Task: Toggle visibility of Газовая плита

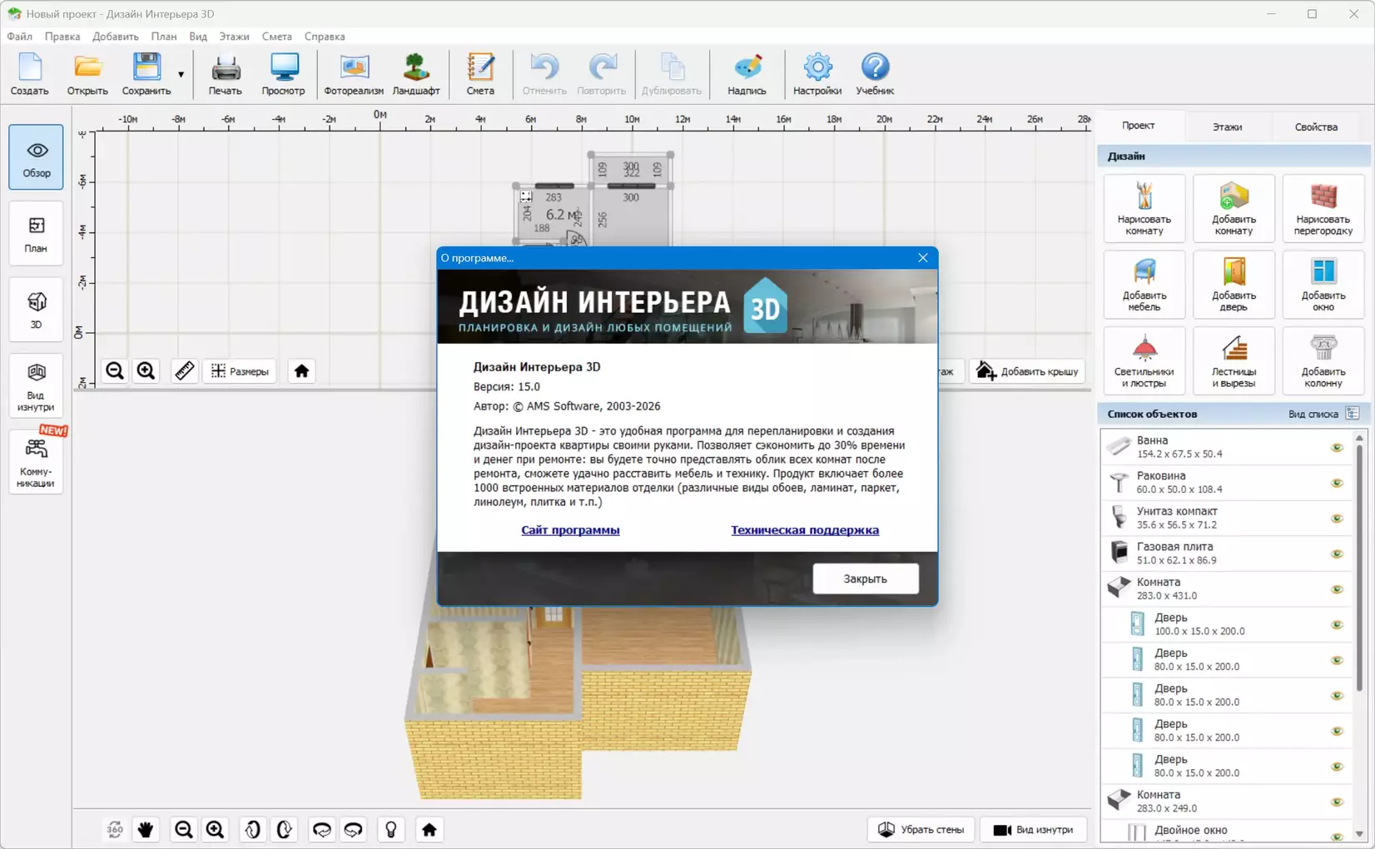Action: 1337,554
